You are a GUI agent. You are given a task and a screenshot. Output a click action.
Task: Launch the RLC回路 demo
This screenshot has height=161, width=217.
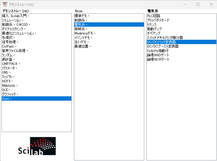point(182,16)
